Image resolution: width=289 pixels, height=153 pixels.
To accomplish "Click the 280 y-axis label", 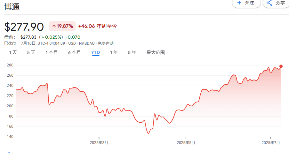I will [x=10, y=65].
